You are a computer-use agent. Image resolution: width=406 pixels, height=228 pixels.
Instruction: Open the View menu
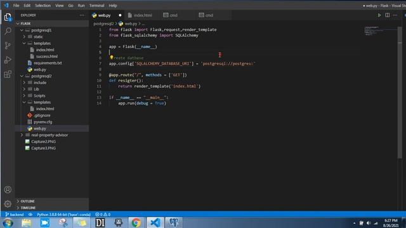click(59, 6)
